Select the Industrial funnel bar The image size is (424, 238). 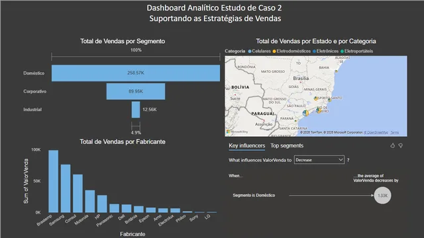point(136,110)
